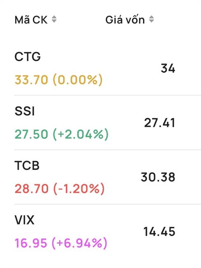Open the TCB stock row
The image size is (201, 268).
pos(108,177)
